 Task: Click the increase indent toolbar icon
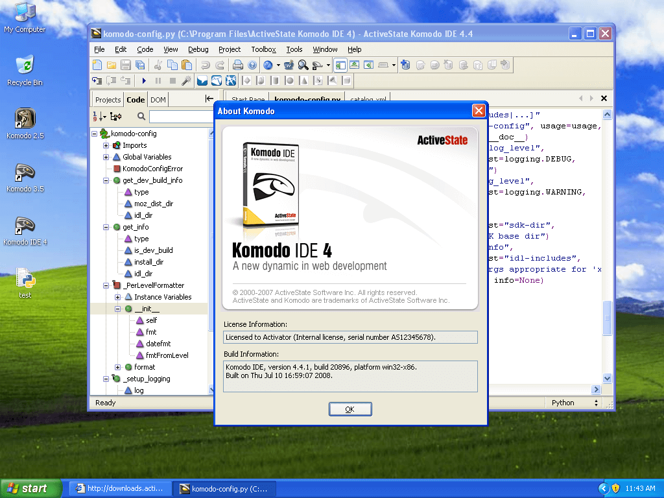pyautogui.click(x=97, y=80)
